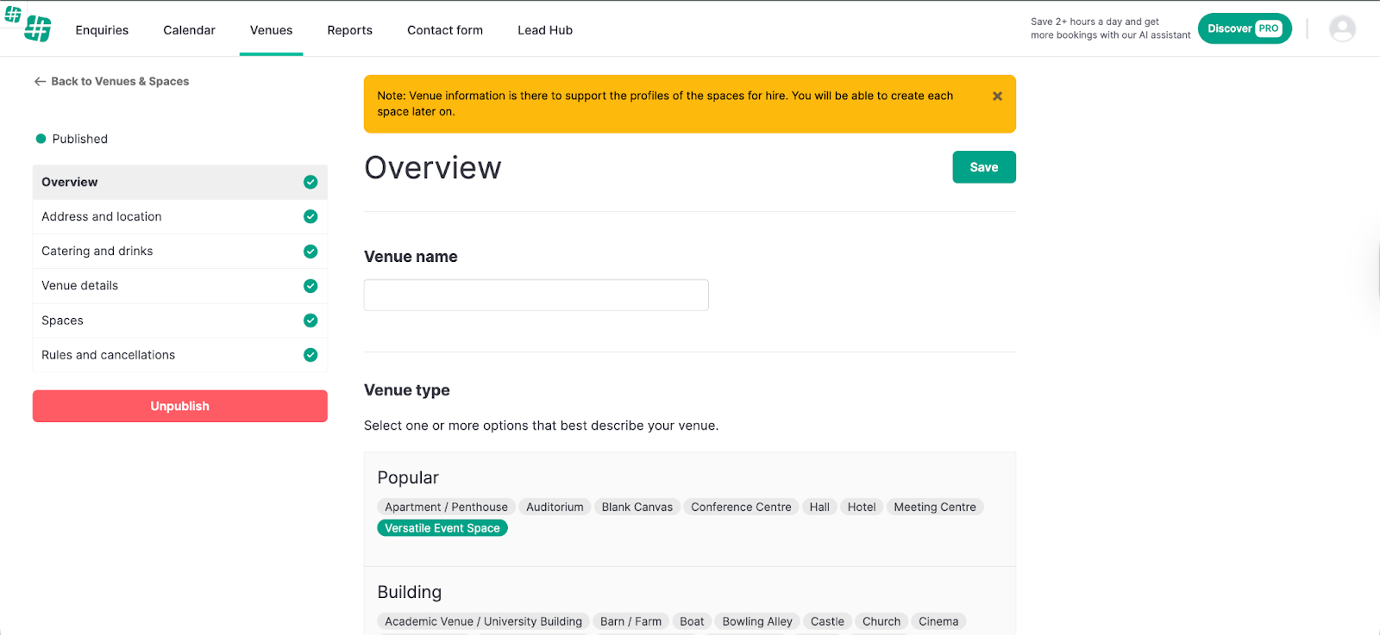Click the checkmark beside Rules and cancellations
Screen dimensions: 1380x635
[x=310, y=355]
